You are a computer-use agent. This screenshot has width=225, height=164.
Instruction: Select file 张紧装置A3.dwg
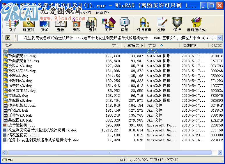[x=22, y=91]
